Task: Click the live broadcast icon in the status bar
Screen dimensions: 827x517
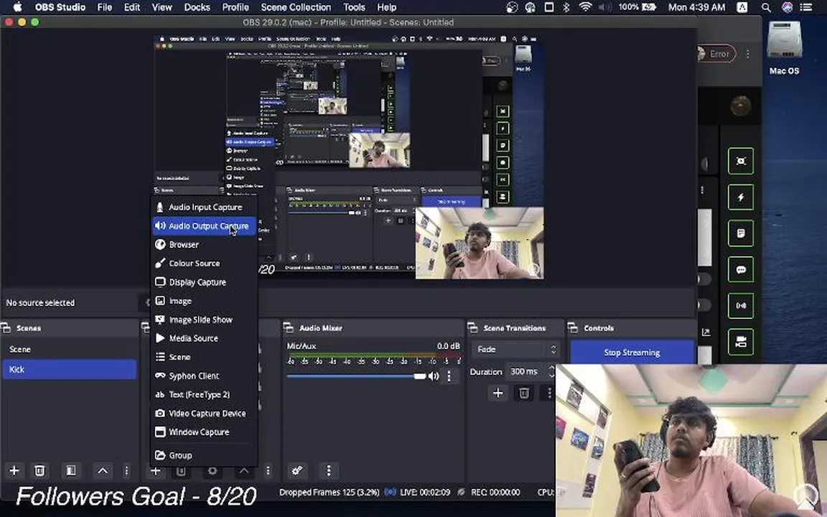Action: [x=391, y=492]
